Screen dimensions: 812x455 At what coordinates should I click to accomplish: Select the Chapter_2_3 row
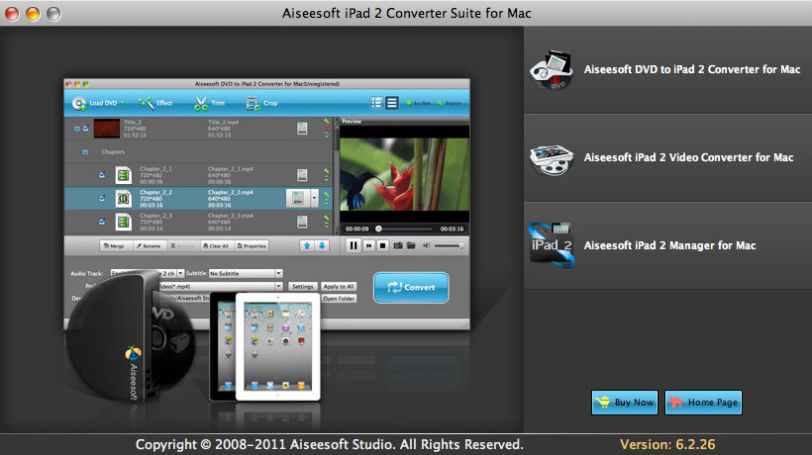click(x=198, y=222)
